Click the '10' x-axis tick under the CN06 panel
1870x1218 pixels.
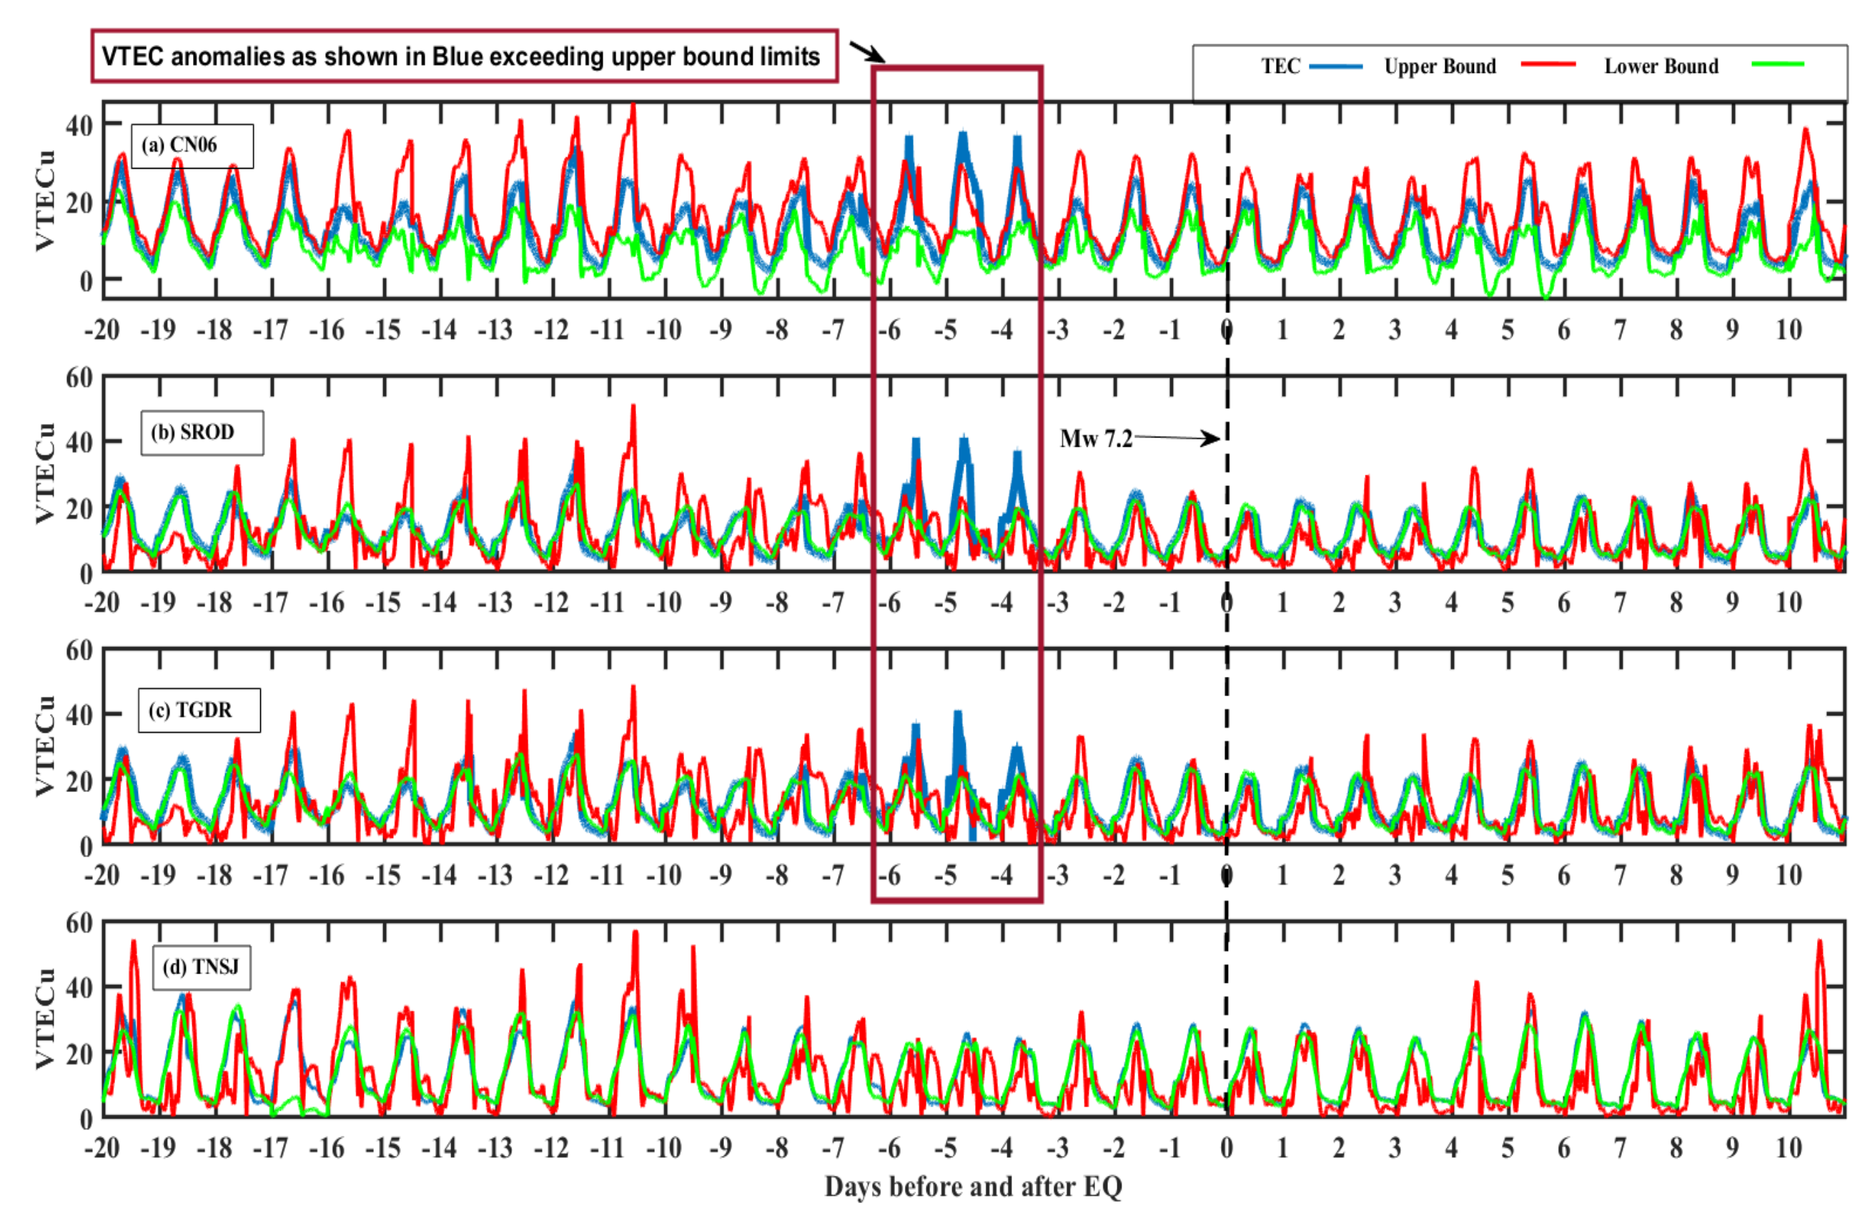tap(1789, 330)
